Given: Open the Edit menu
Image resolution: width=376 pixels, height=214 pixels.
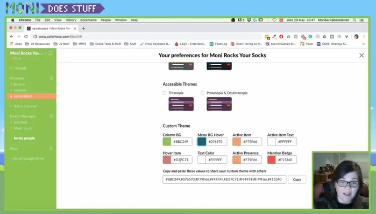Looking at the screenshot, I should click(47, 20).
